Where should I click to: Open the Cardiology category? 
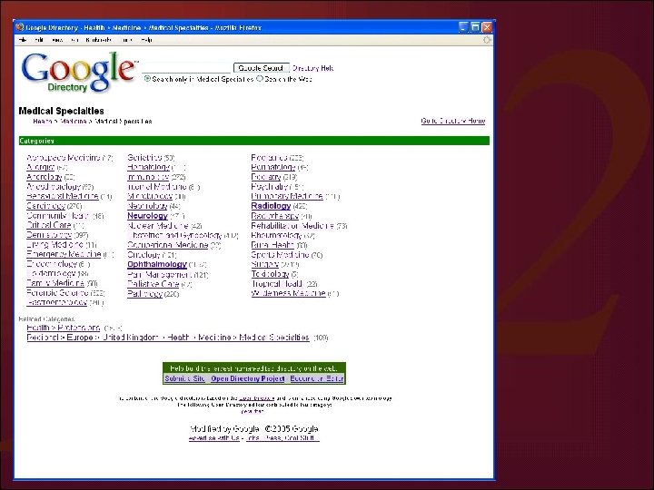pyautogui.click(x=46, y=206)
